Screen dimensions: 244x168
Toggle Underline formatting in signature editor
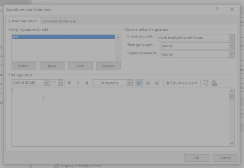point(87,83)
